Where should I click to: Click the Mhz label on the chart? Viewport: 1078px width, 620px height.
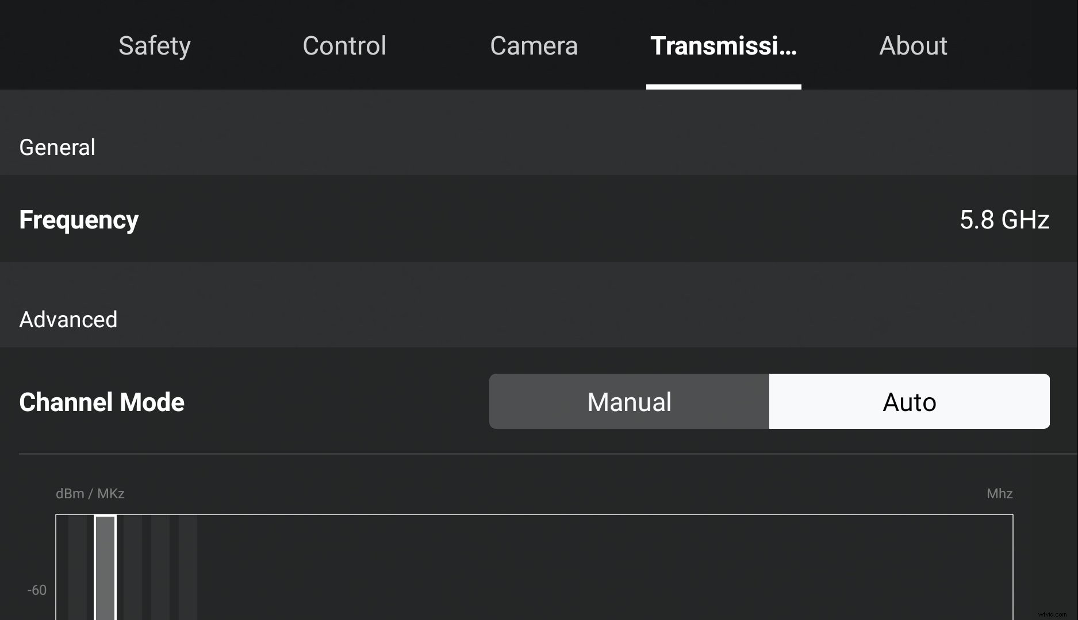[999, 493]
